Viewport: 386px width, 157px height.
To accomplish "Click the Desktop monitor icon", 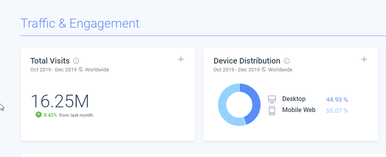I will click(x=272, y=99).
